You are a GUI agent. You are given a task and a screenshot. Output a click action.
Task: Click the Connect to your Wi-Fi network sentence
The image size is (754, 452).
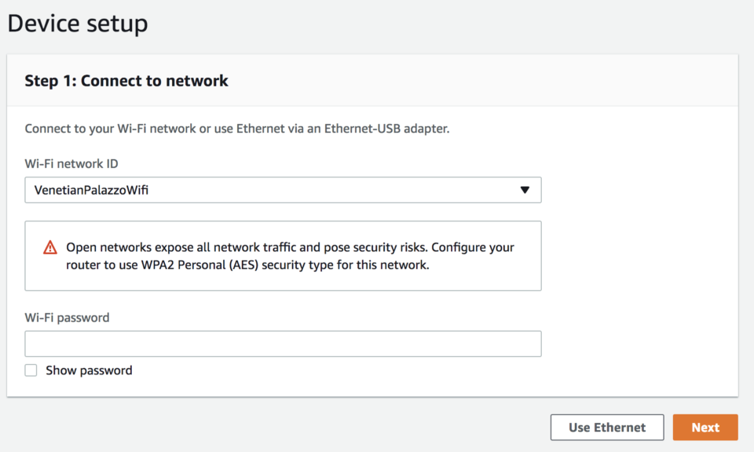pyautogui.click(x=237, y=129)
